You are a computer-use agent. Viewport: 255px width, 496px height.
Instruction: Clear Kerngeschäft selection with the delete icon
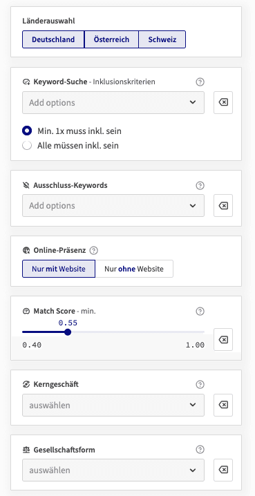(223, 406)
